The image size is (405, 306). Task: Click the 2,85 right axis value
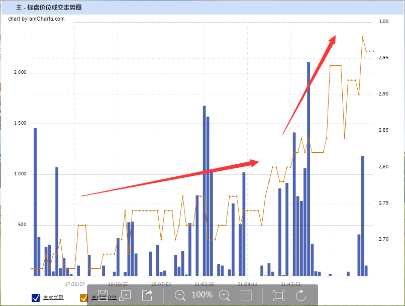click(x=383, y=130)
